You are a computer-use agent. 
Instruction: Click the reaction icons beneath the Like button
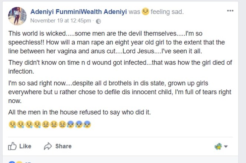point(15,162)
